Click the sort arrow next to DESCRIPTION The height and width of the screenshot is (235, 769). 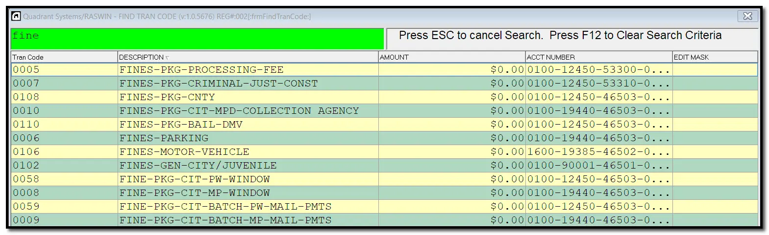168,58
